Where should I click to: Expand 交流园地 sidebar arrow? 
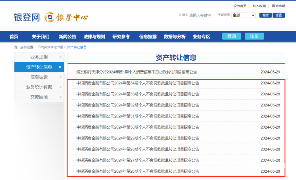[x=60, y=97]
